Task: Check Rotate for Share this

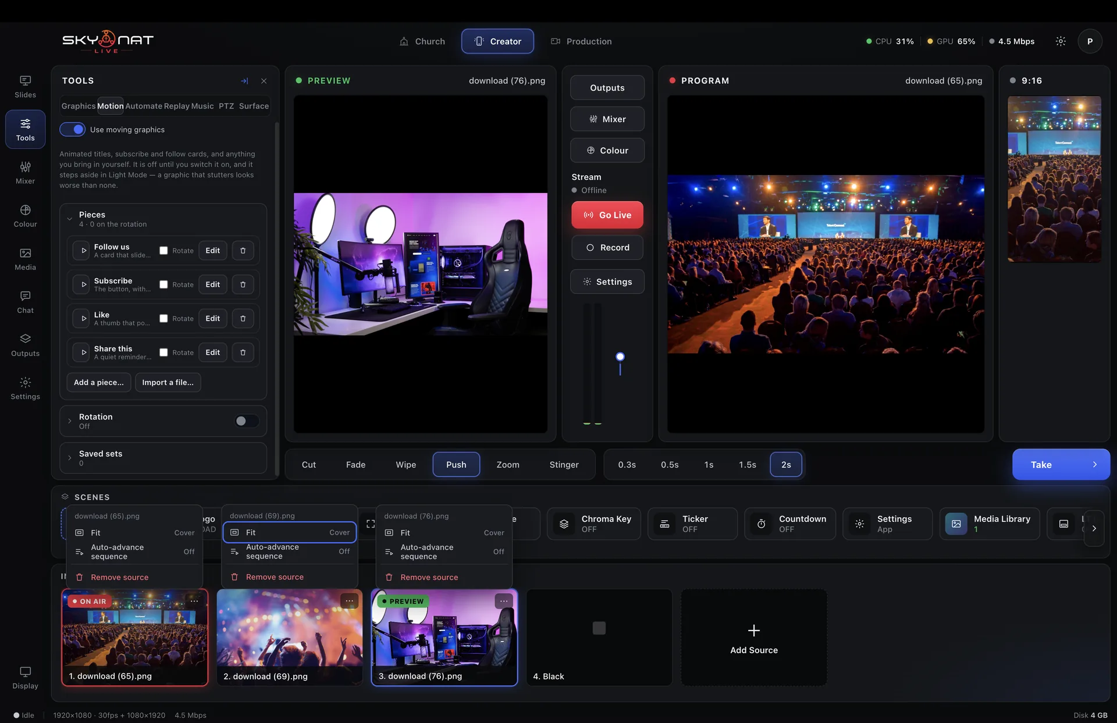Action: tap(163, 352)
